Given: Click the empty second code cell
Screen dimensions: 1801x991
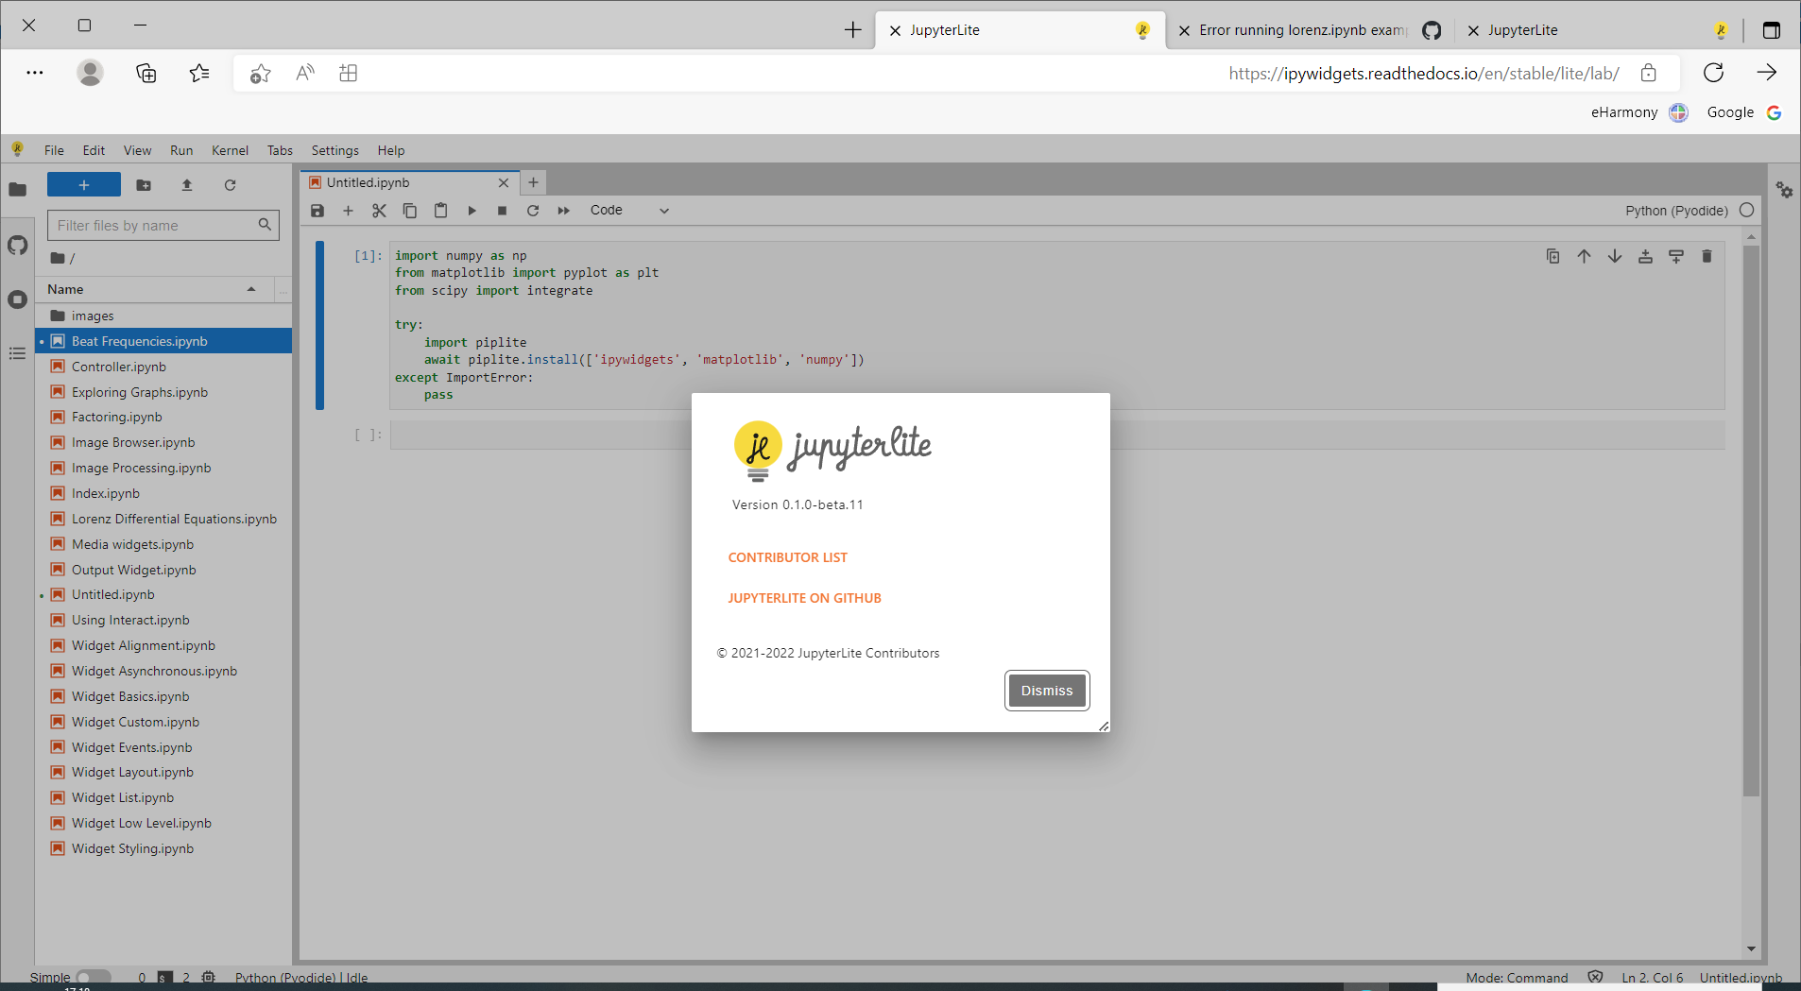Looking at the screenshot, I should pos(1057,435).
